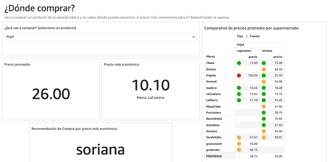This screenshot has width=329, height=162.
Task: Select the superama column header
Action: [x=247, y=51]
